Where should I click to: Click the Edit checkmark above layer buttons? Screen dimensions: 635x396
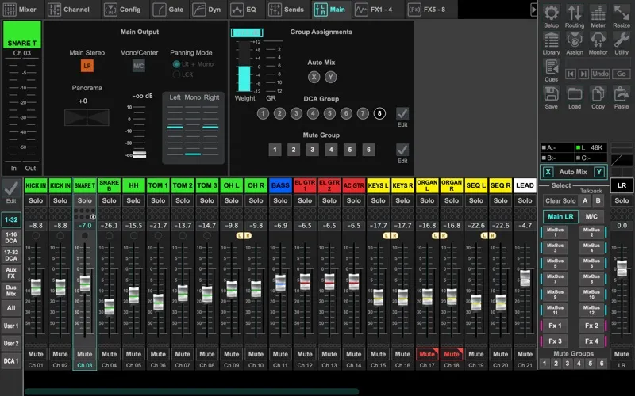pyautogui.click(x=11, y=188)
